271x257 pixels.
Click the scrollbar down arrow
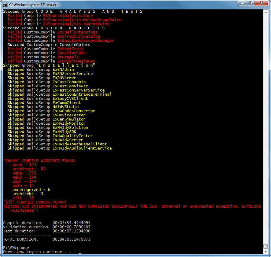(265, 252)
